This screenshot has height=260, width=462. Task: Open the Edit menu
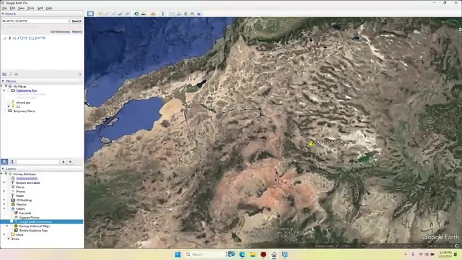coord(13,8)
